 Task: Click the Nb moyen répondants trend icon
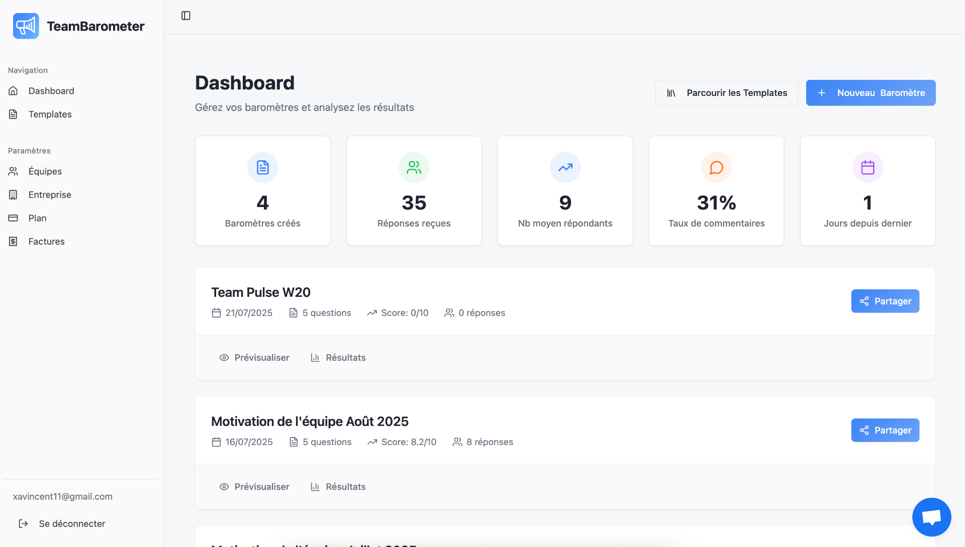point(565,167)
